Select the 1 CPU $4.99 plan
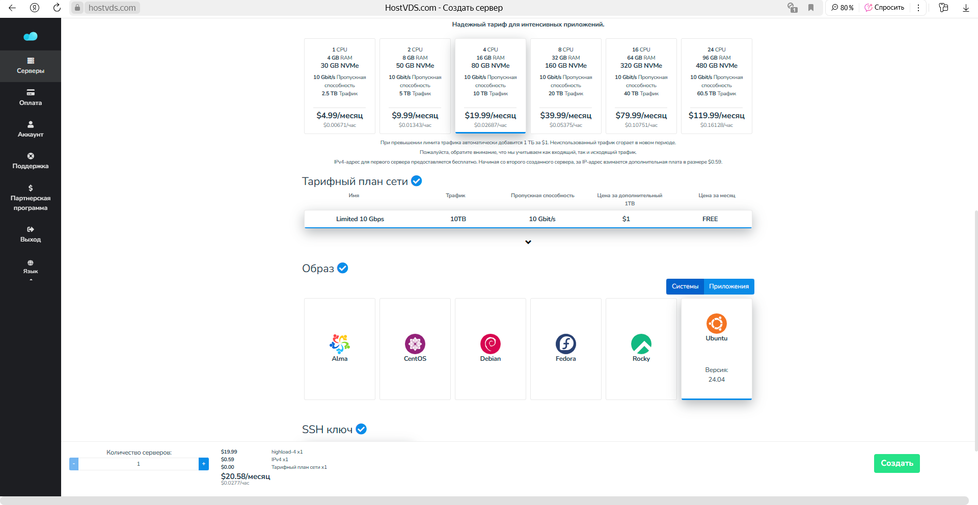978x505 pixels. [x=340, y=86]
